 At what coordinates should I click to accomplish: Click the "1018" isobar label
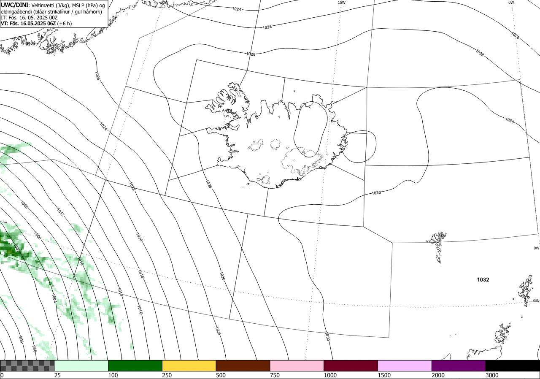pos(141,274)
